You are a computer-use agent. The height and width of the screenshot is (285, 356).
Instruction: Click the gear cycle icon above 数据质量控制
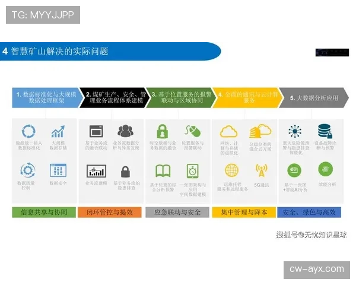28,170
